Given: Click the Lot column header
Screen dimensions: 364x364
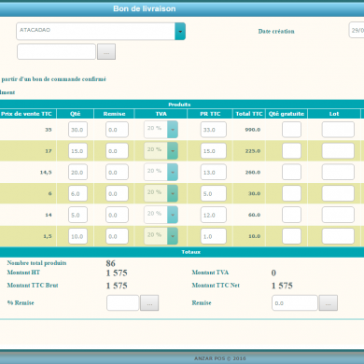Looking at the screenshot, I should [334, 114].
